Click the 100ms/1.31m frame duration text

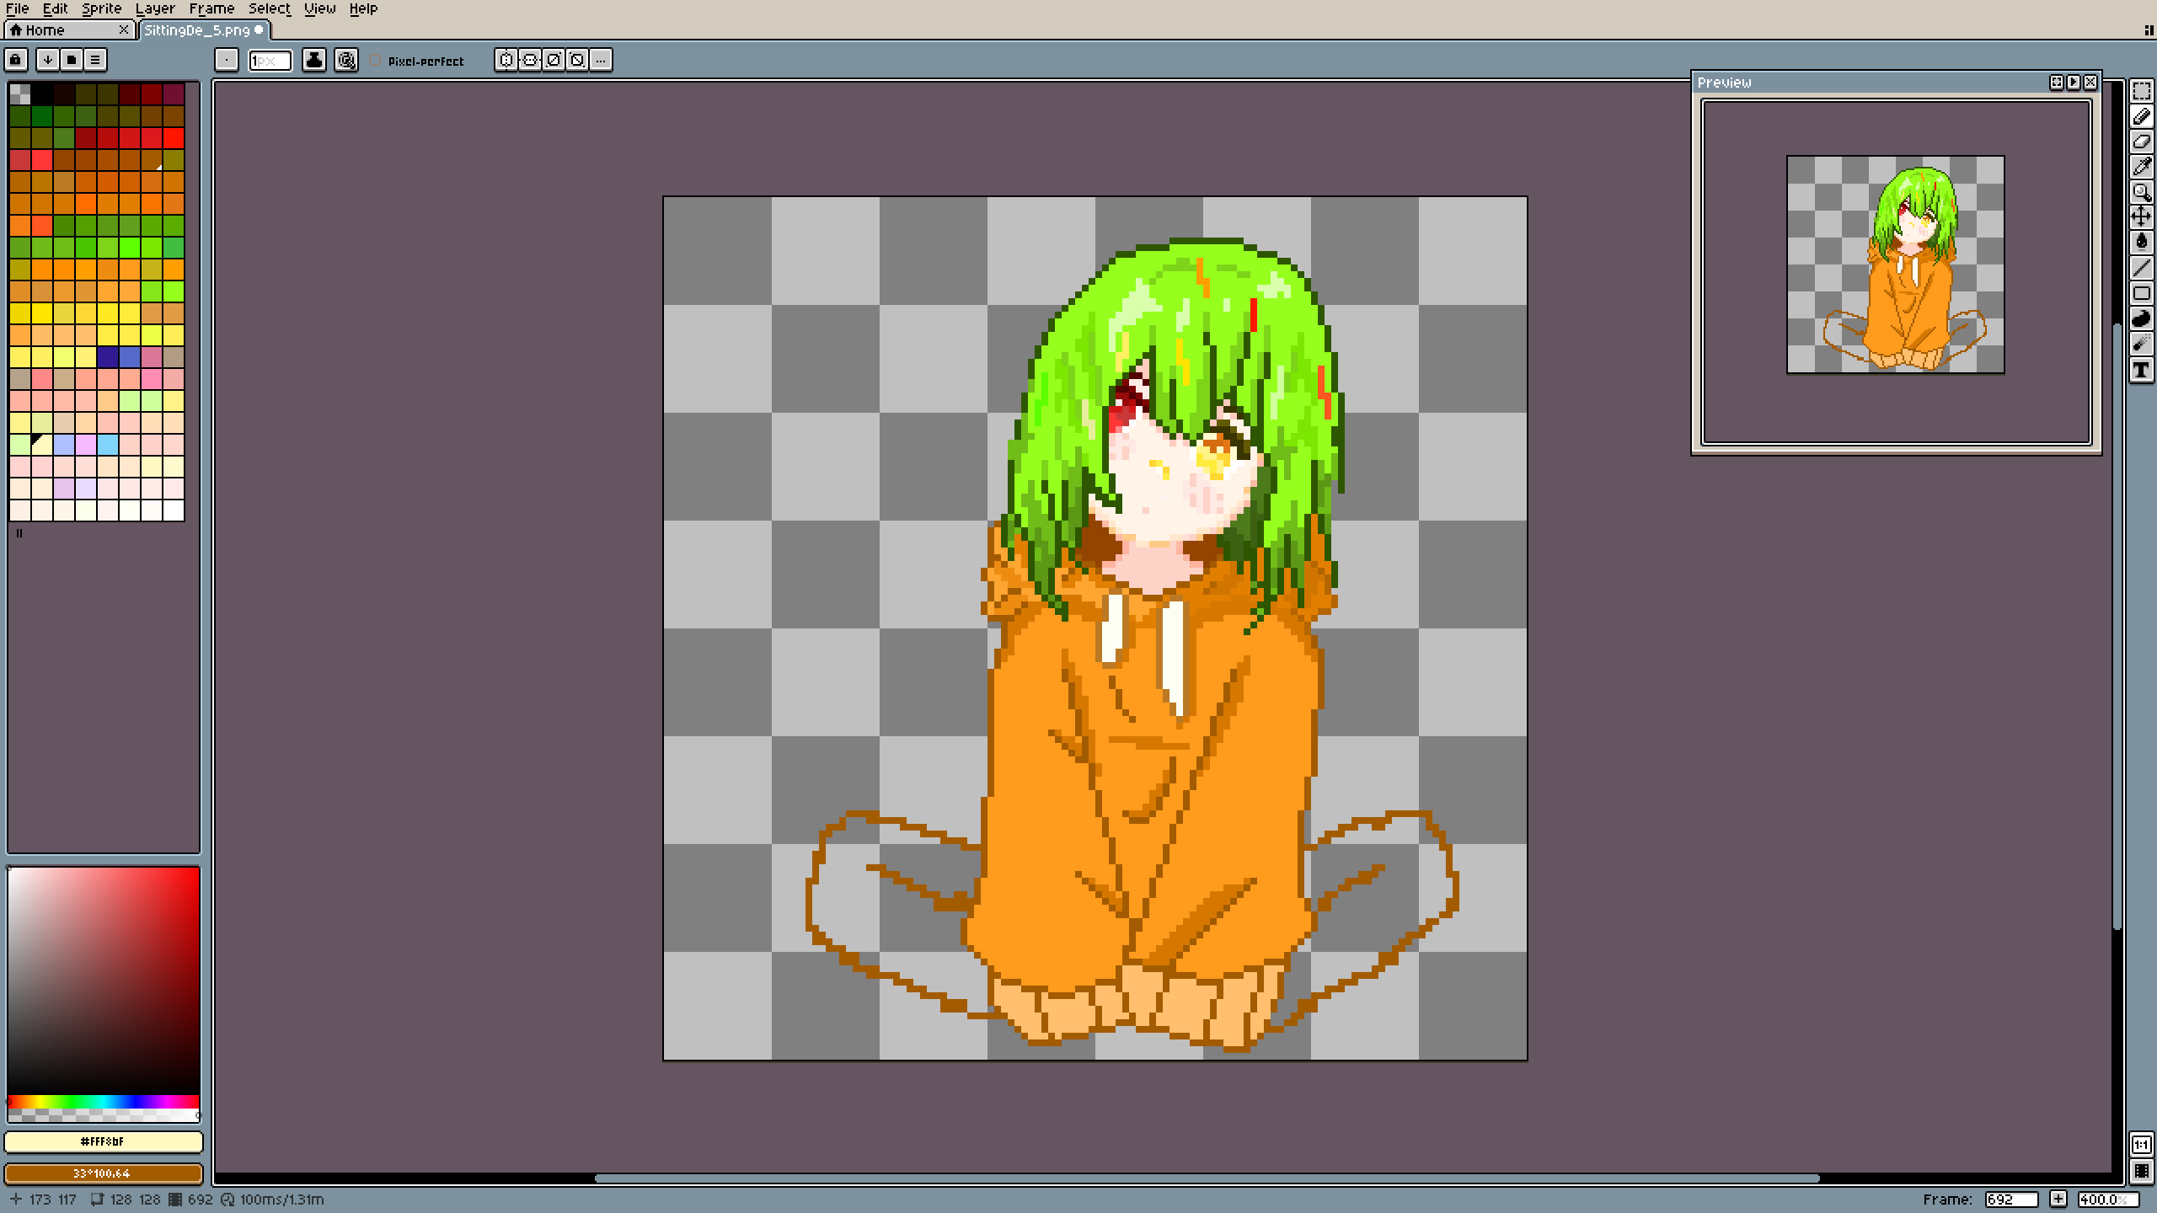pyautogui.click(x=281, y=1200)
